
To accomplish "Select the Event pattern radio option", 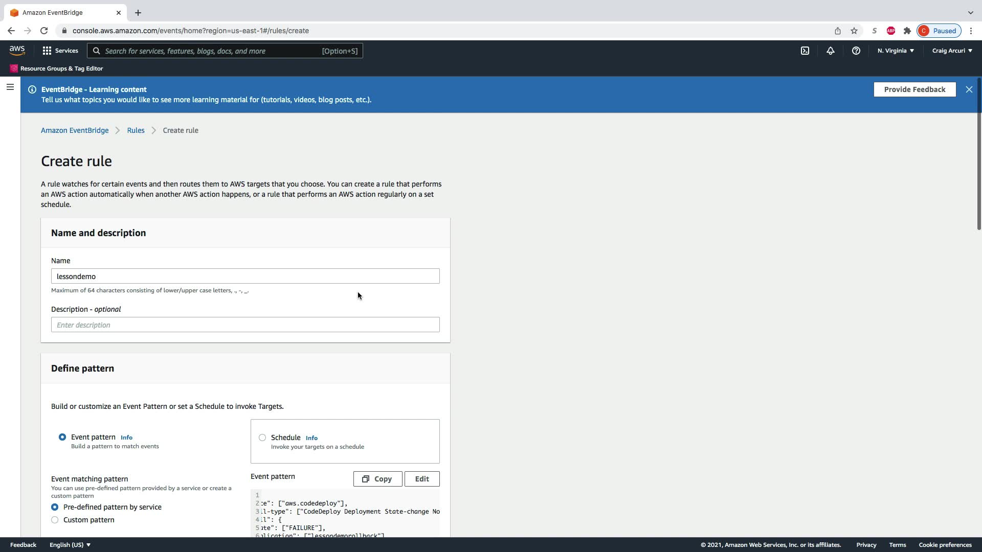I will coord(62,437).
